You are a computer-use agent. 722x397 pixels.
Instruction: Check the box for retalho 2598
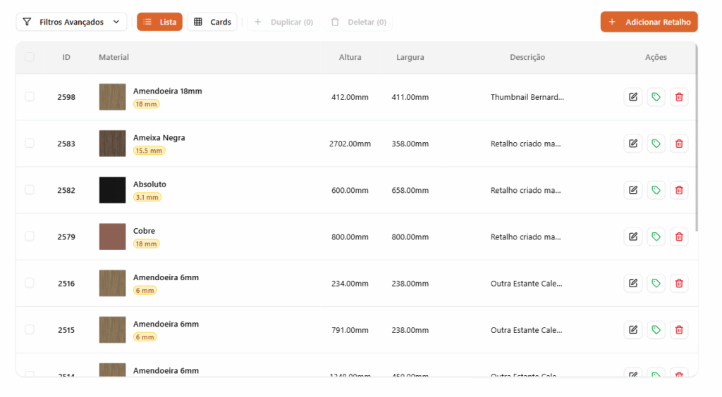tap(30, 96)
